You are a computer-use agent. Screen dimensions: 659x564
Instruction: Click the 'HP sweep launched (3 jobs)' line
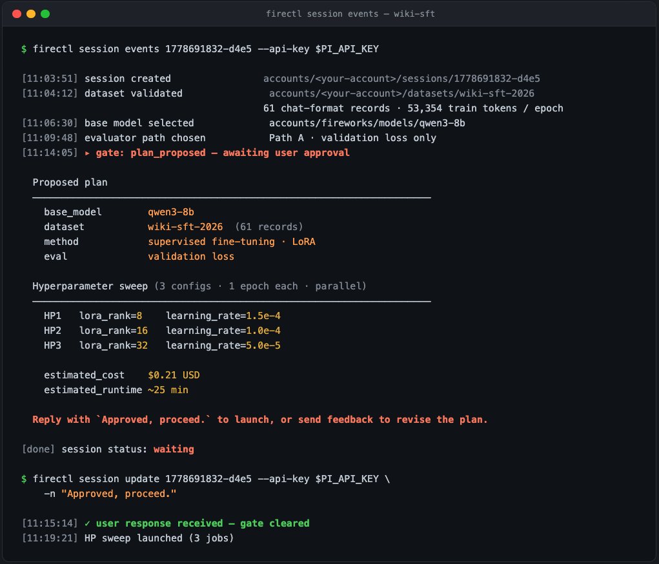pyautogui.click(x=159, y=538)
